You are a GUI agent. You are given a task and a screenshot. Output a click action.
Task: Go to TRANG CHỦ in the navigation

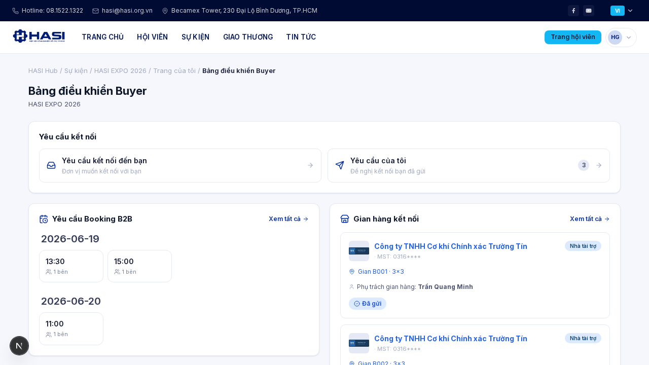102,37
